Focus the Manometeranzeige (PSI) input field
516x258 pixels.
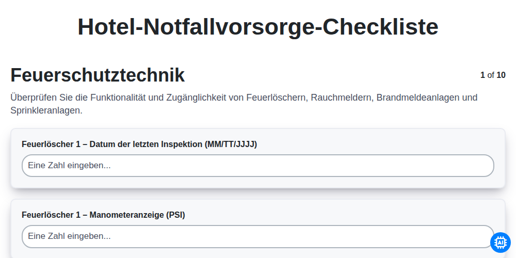[x=257, y=236]
